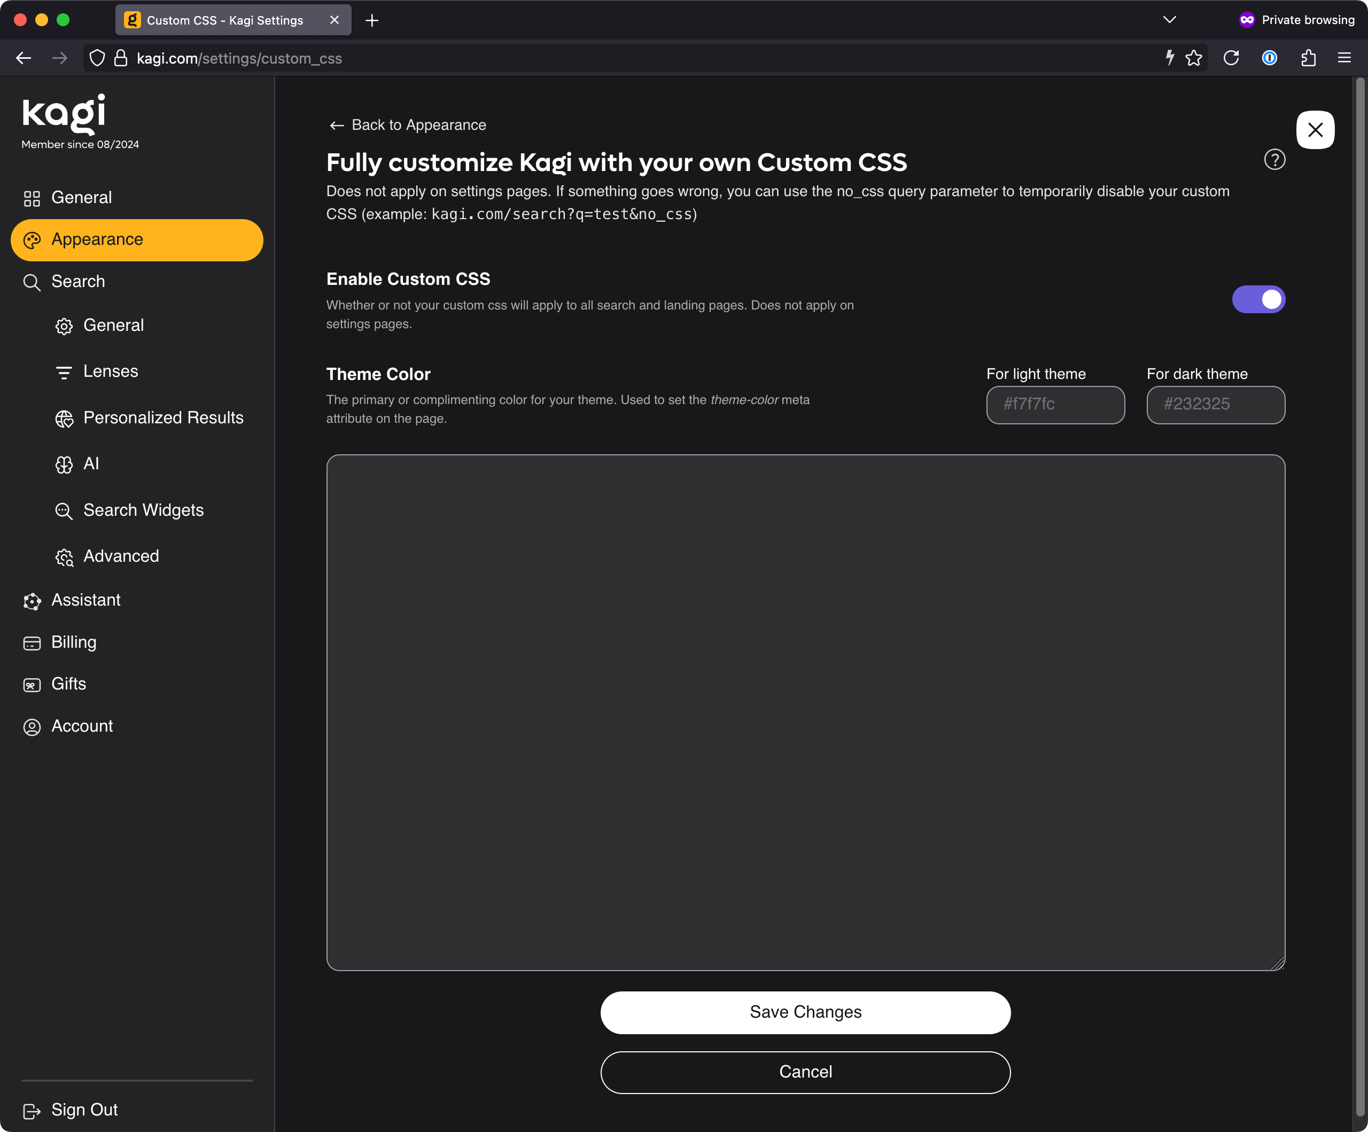This screenshot has width=1368, height=1132.
Task: Click the Gifts icon in sidebar
Action: [x=32, y=685]
